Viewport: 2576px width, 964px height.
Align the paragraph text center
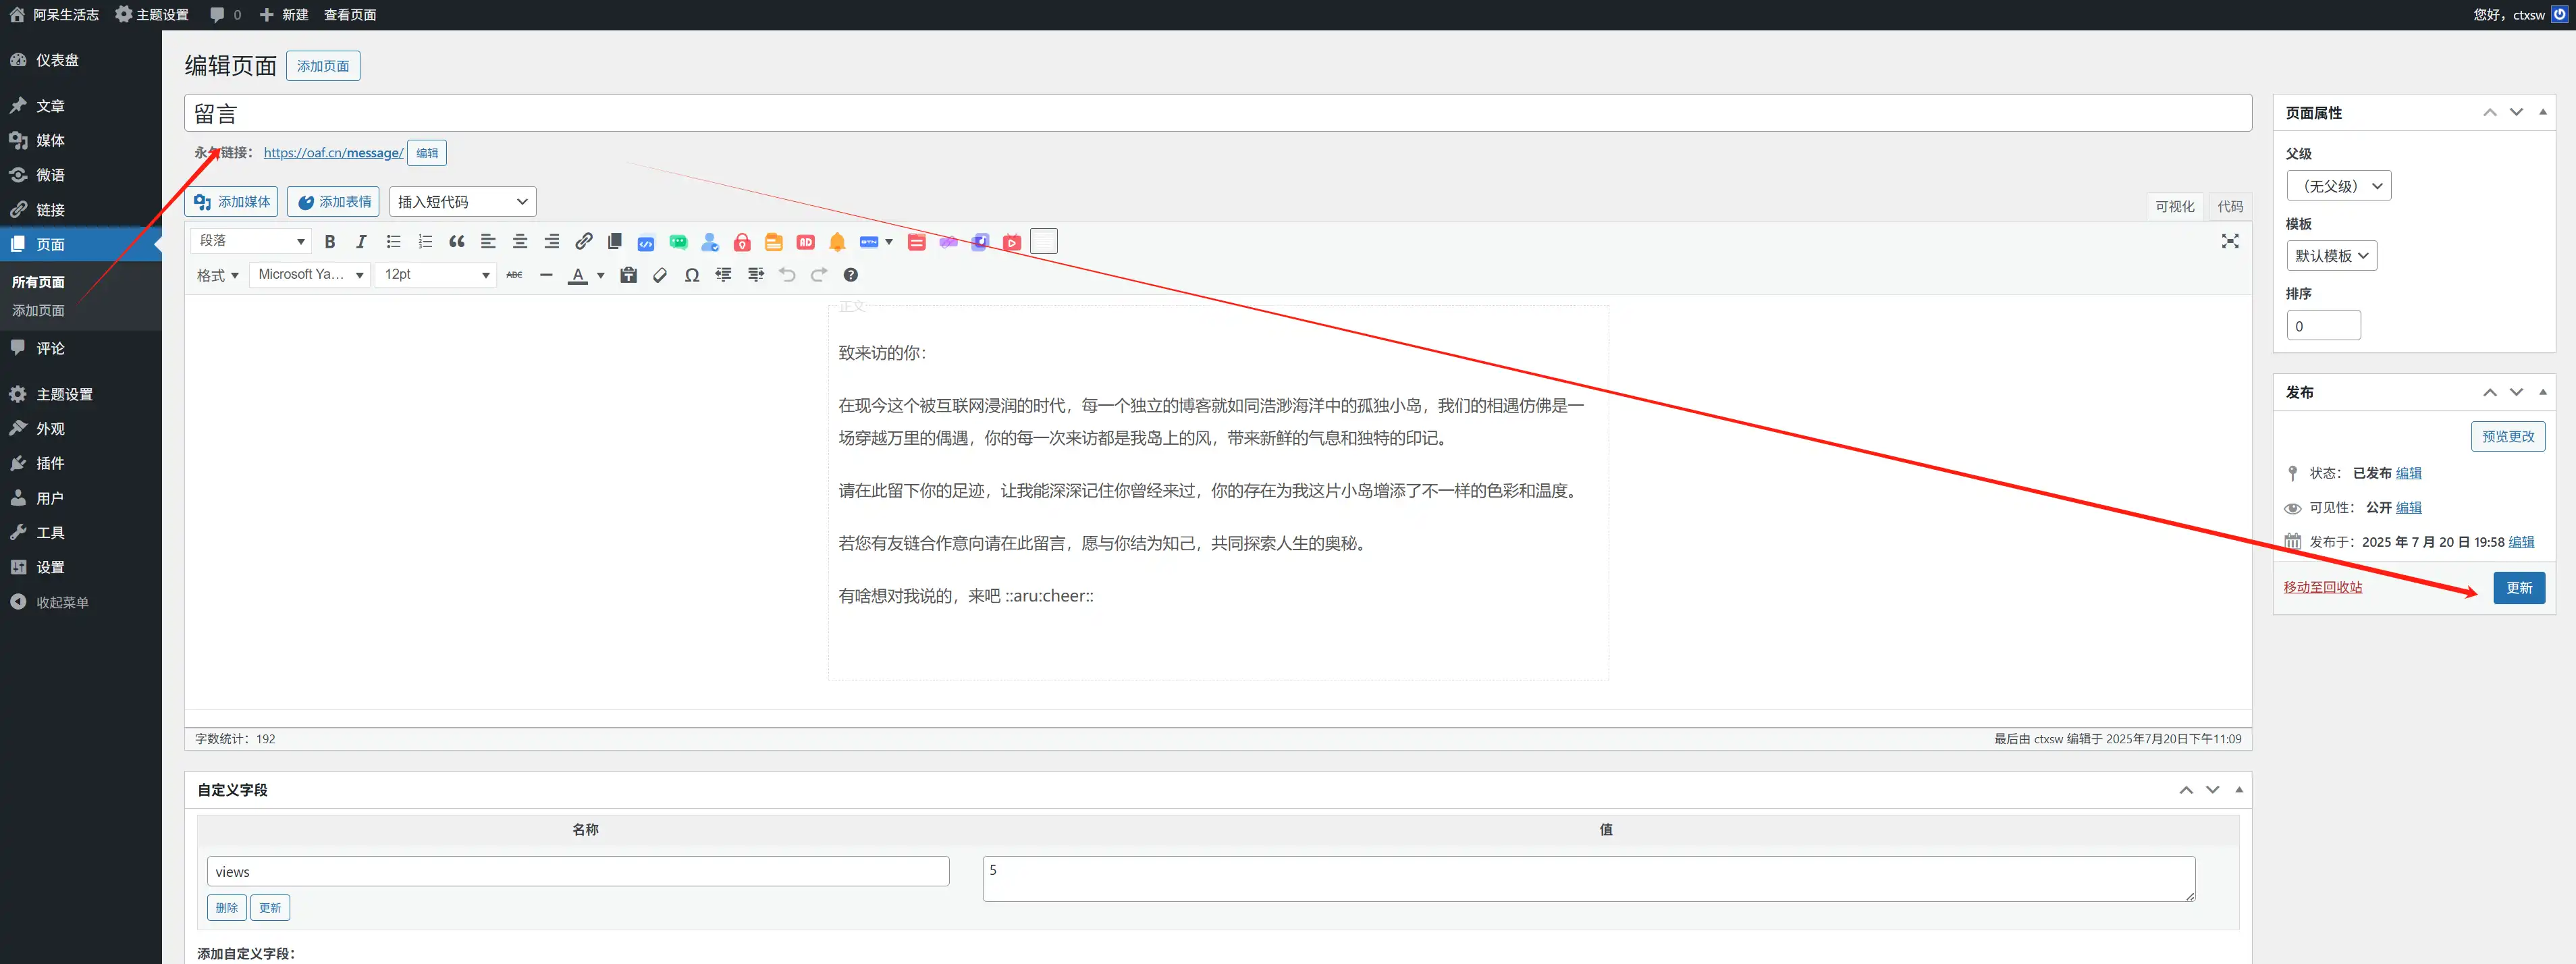[519, 241]
